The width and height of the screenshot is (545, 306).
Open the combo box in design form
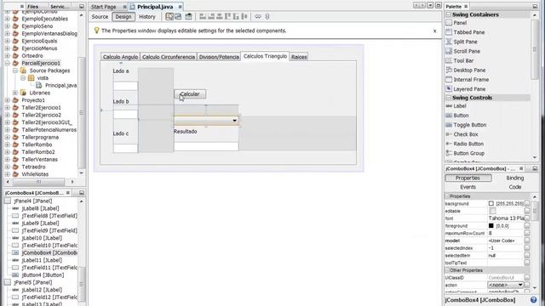coord(235,121)
